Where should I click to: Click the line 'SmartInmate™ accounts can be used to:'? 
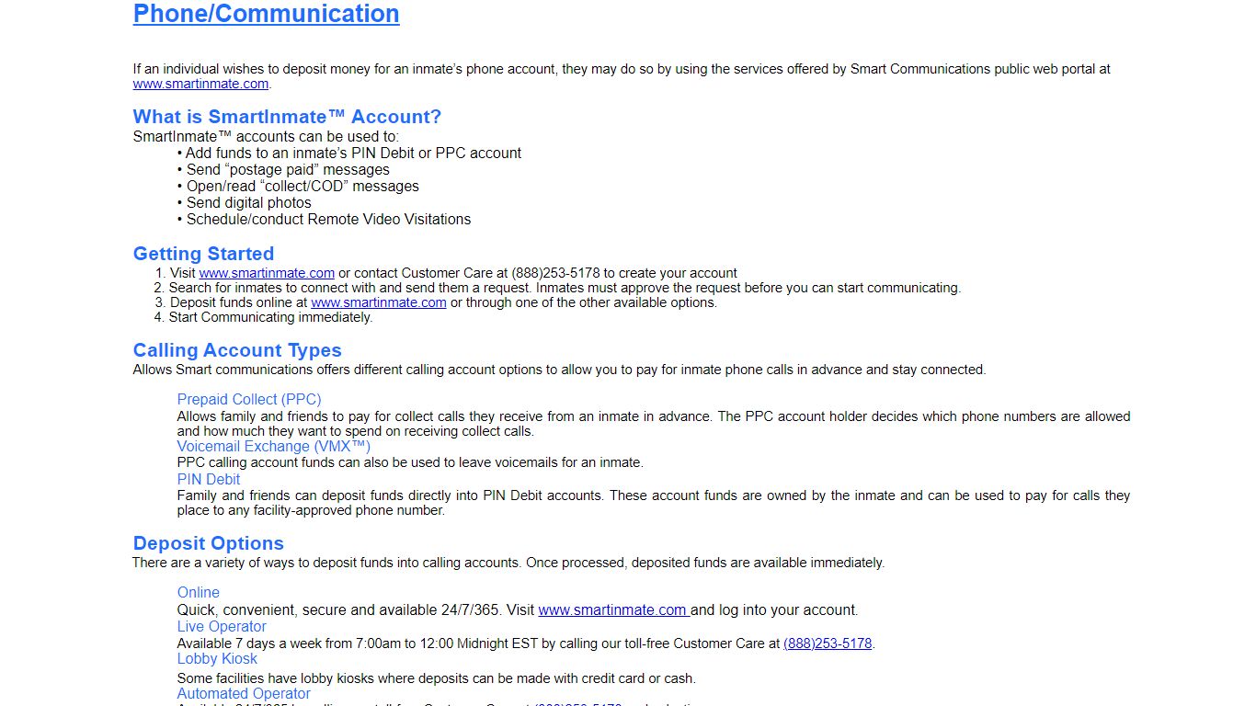click(x=267, y=137)
